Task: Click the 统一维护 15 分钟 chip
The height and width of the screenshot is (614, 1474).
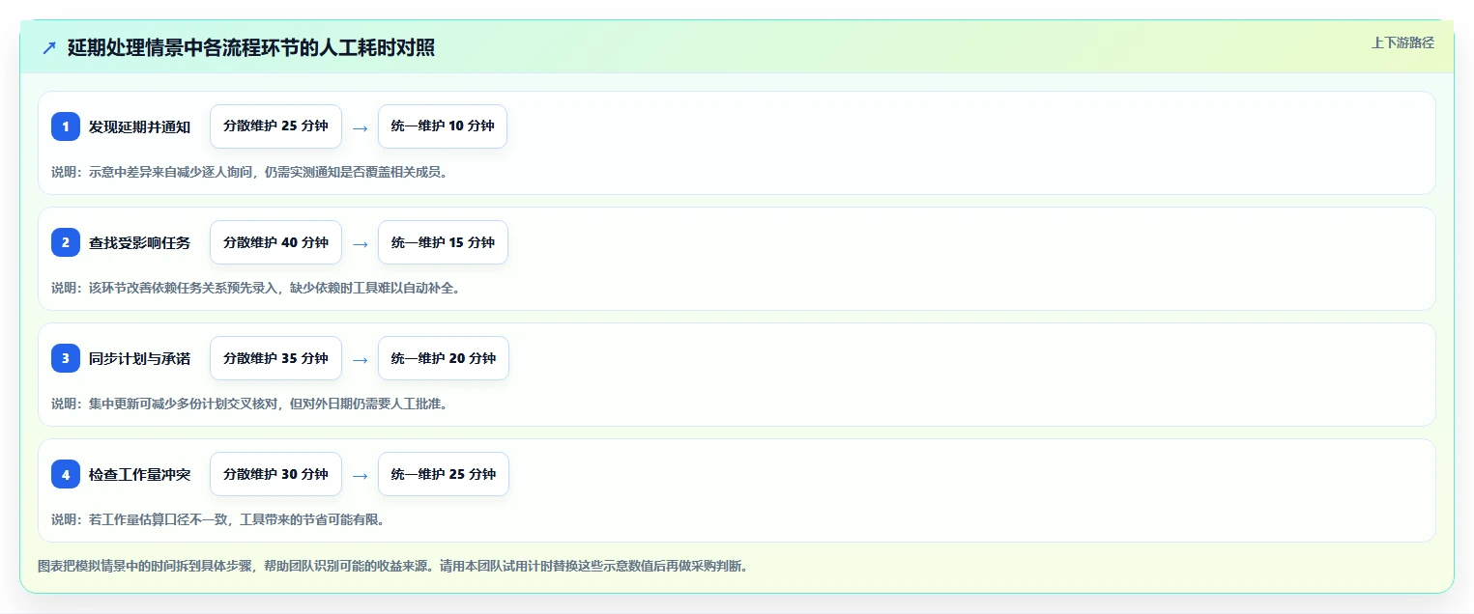Action: pos(443,242)
